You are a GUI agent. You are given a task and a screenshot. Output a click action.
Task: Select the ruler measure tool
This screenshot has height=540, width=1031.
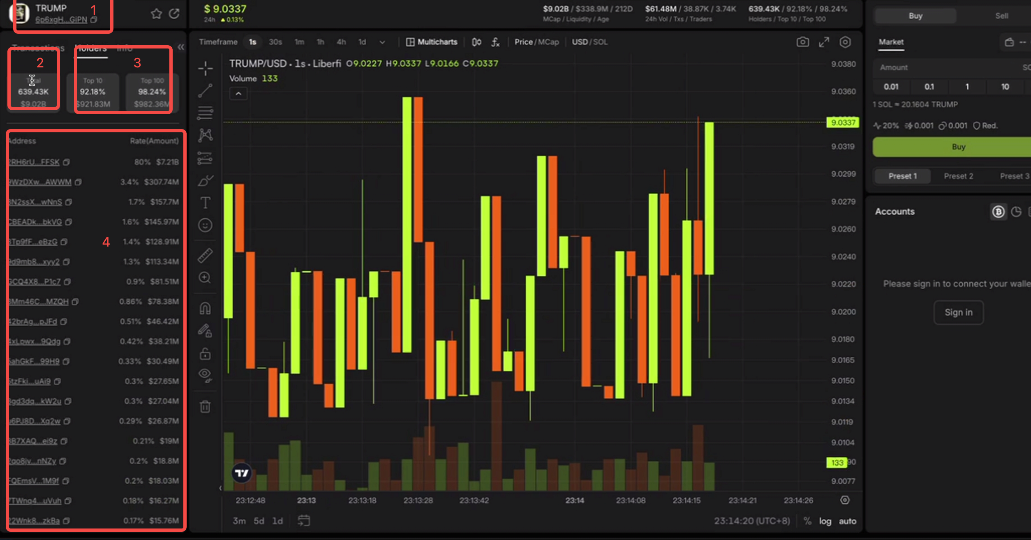[x=205, y=255]
